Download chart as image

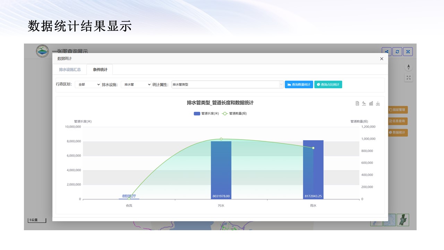click(x=378, y=103)
